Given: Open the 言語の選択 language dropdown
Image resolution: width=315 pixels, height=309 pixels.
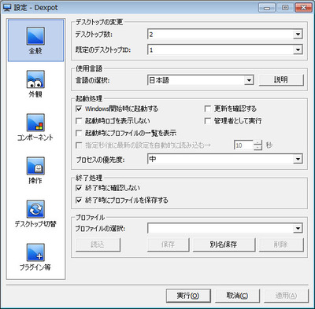Looking at the screenshot, I should (249, 80).
